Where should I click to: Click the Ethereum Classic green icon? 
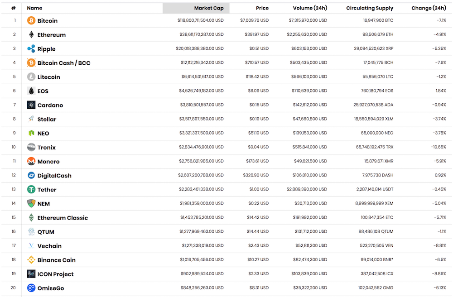click(x=31, y=218)
